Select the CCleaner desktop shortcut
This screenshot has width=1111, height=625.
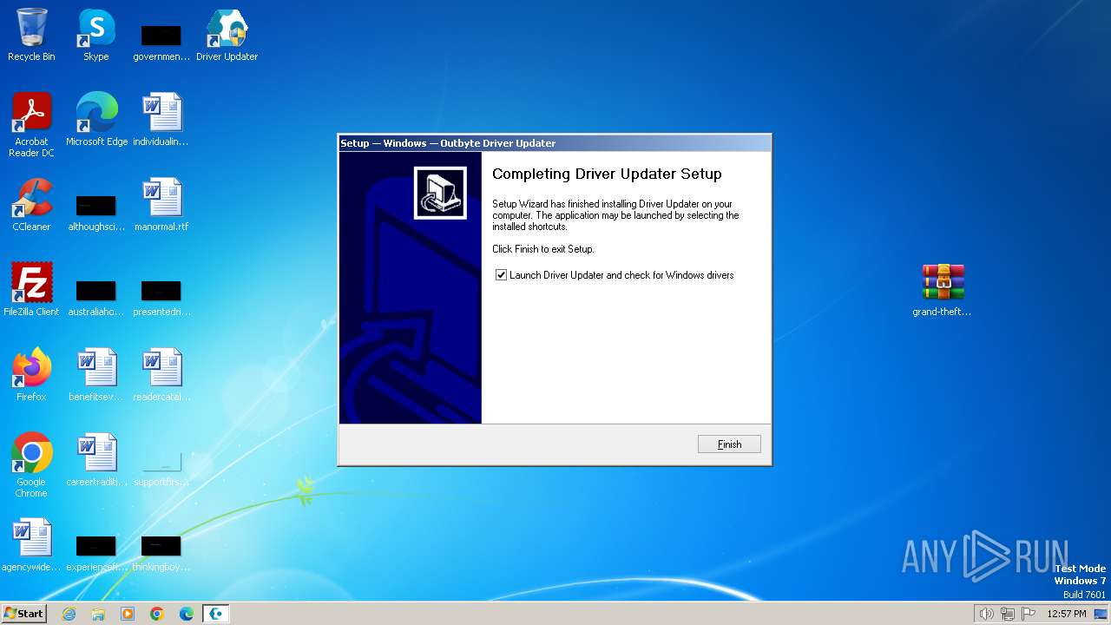[x=31, y=205]
